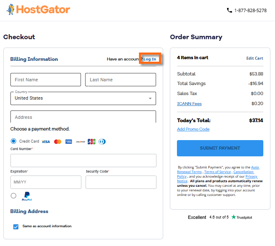Click the Log In link
The width and height of the screenshot is (275, 246).
150,59
